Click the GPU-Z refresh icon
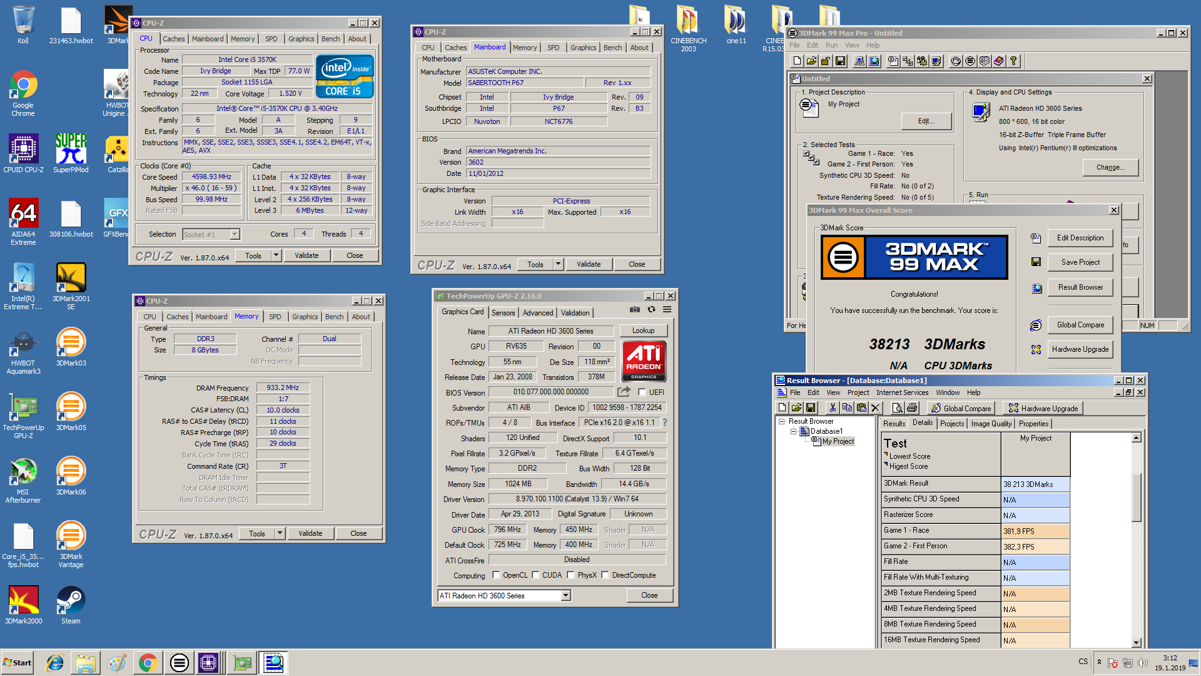 pyautogui.click(x=651, y=310)
